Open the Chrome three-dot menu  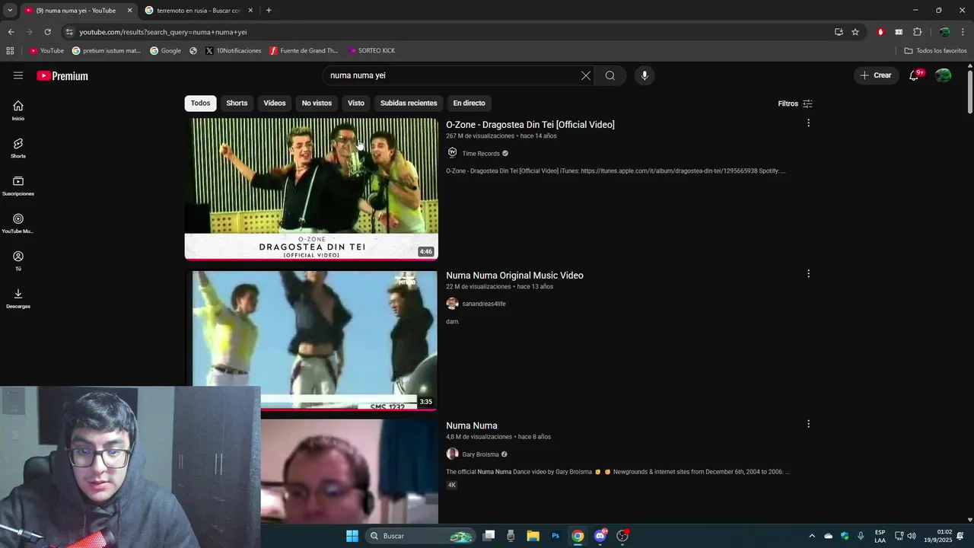pos(963,32)
